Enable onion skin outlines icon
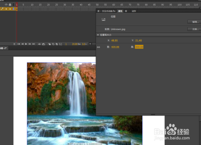Image resolution: width=201 pixels, height=145 pixels. click(53, 44)
